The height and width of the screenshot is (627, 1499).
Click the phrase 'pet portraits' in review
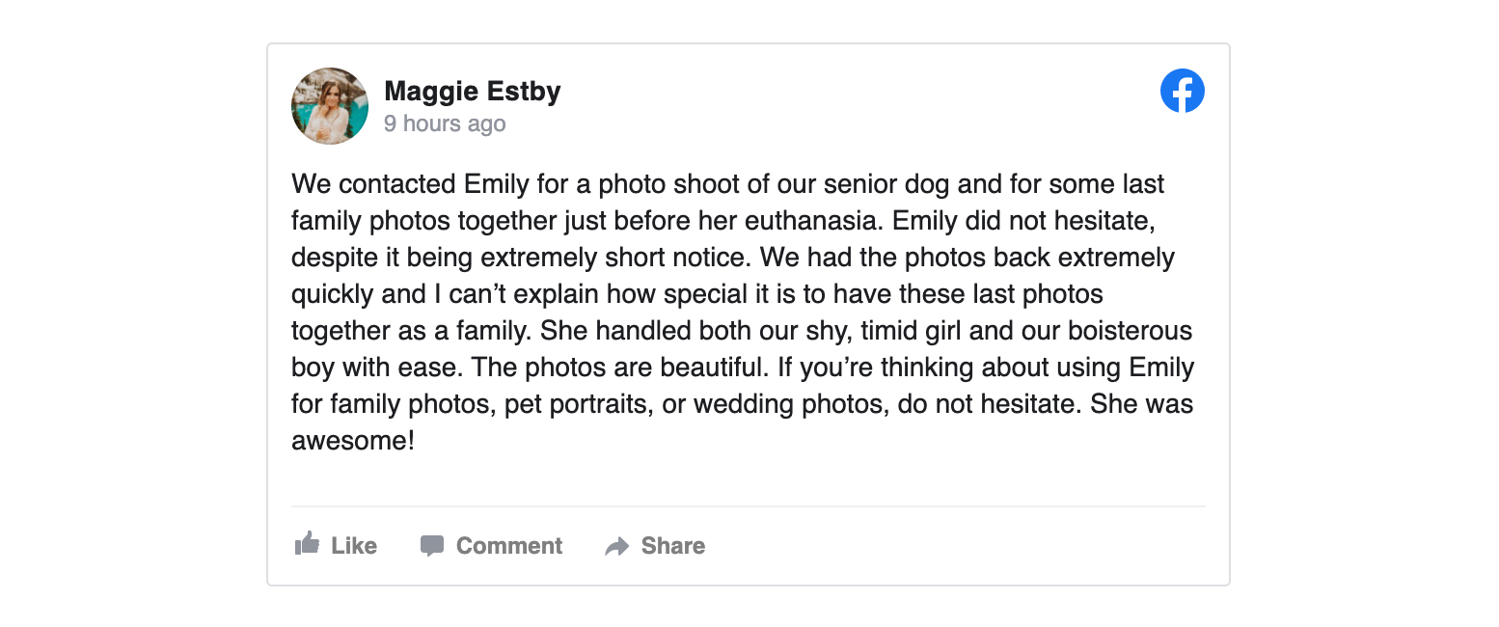[x=576, y=404]
